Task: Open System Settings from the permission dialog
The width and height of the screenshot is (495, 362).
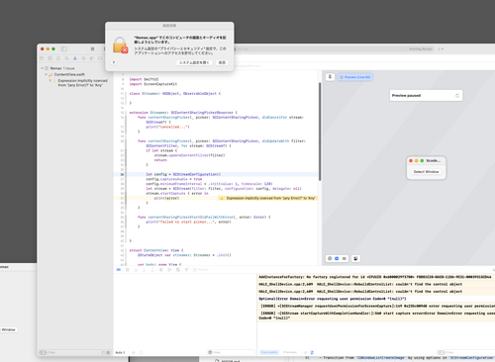Action: tap(194, 62)
